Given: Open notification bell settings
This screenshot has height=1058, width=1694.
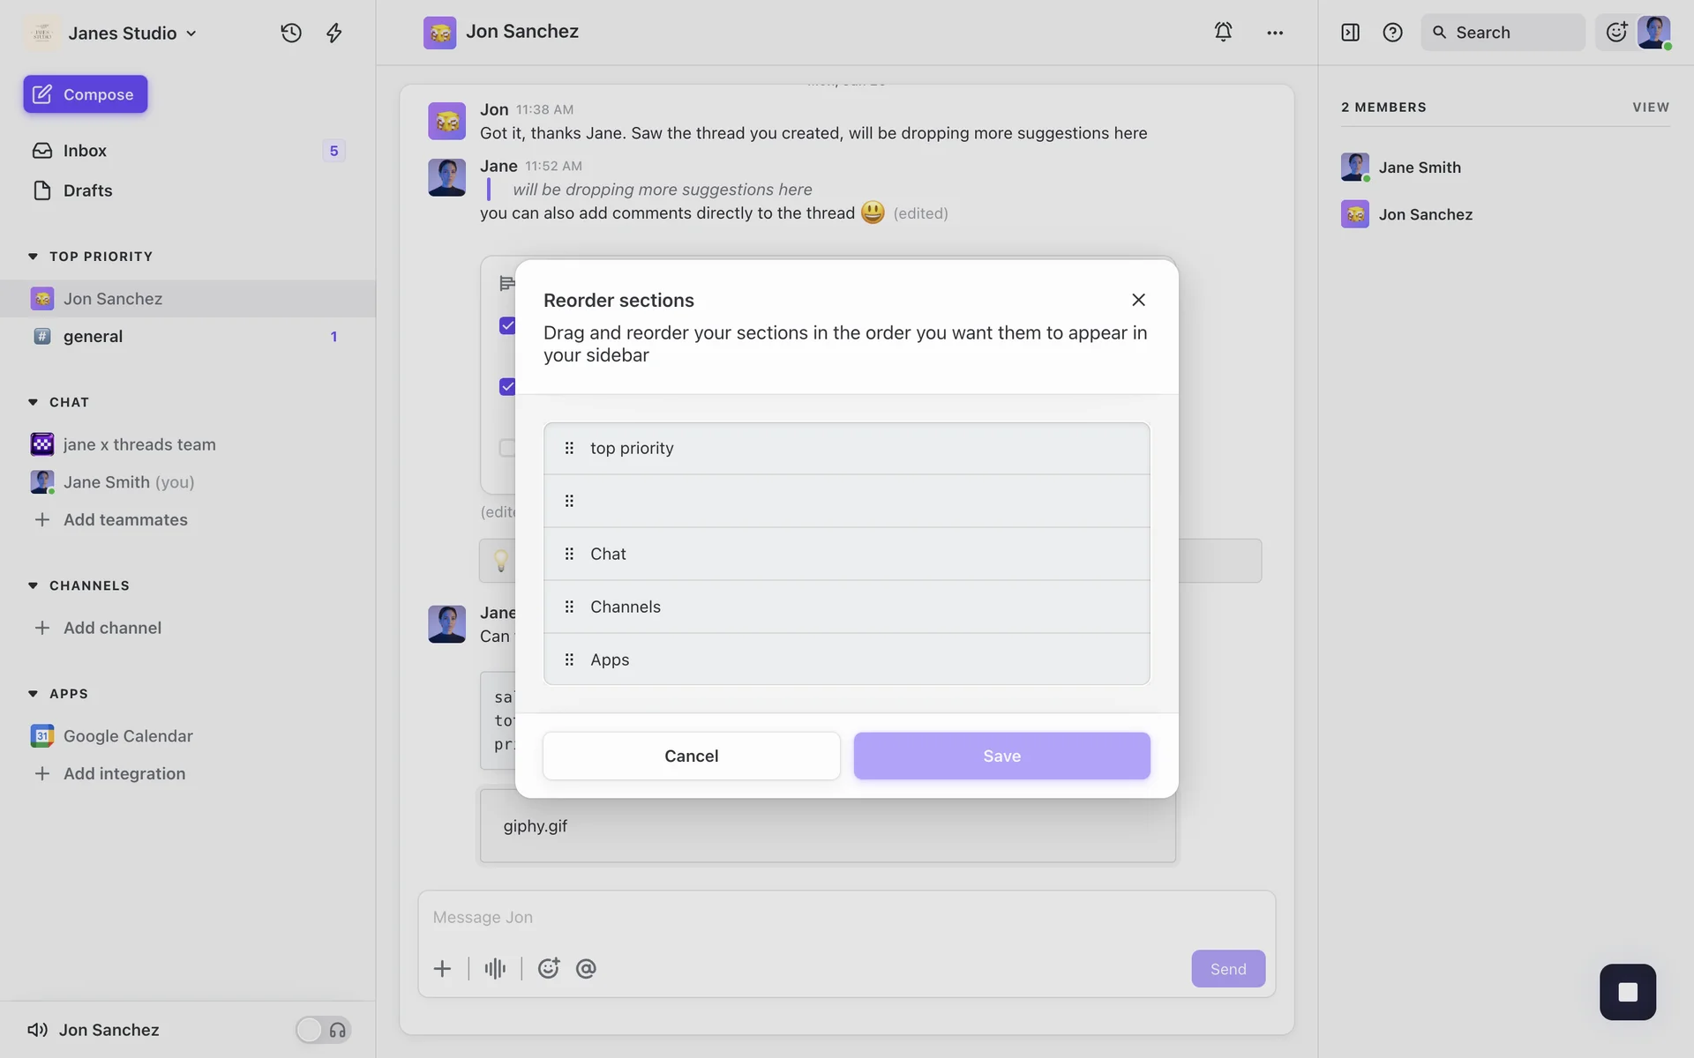Looking at the screenshot, I should pyautogui.click(x=1223, y=32).
